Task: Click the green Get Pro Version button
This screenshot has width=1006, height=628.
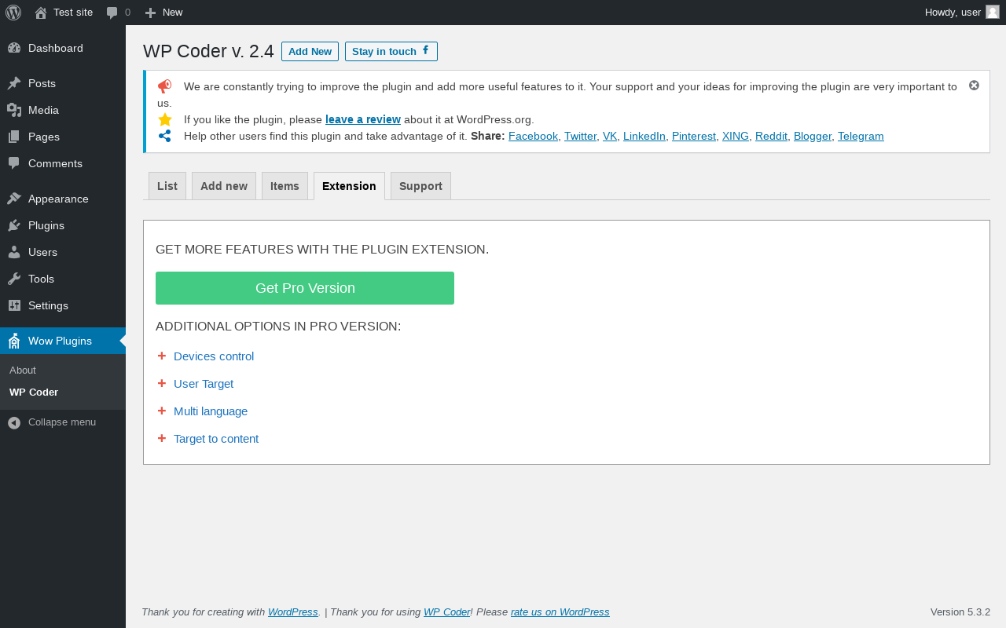Action: [x=305, y=288]
